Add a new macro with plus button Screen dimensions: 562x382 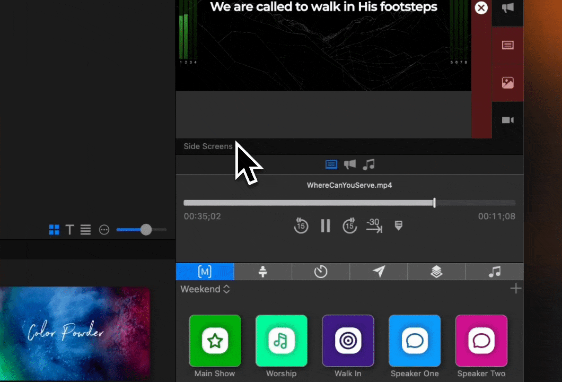click(515, 289)
